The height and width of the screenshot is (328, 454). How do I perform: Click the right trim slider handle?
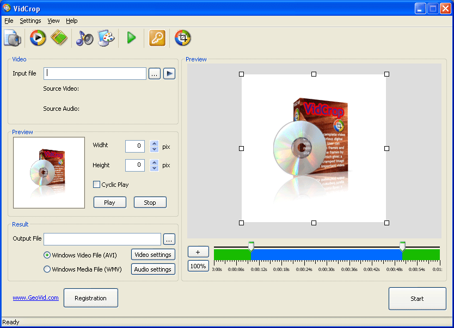[x=402, y=247]
